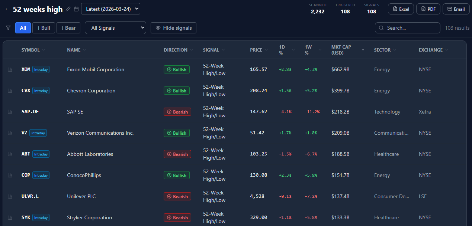Click the Intraday badge on the XOM row
472x226 pixels.
pos(41,69)
